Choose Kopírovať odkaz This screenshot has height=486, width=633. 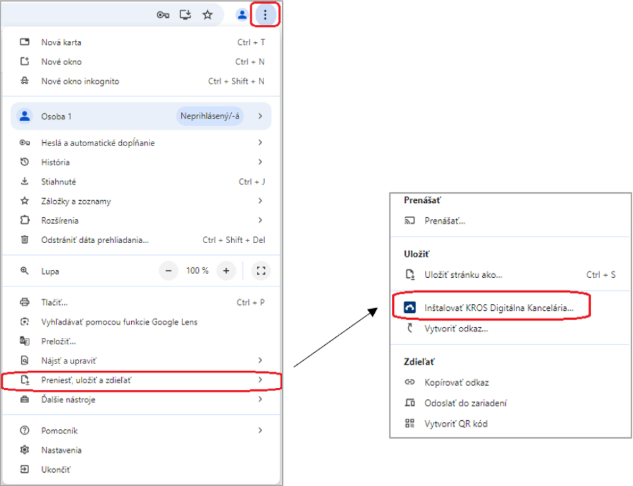[x=456, y=383]
